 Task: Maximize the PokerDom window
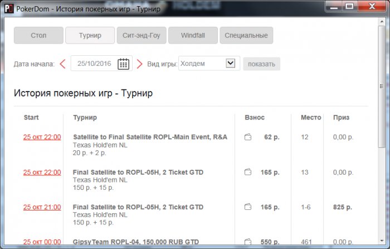tap(349, 7)
